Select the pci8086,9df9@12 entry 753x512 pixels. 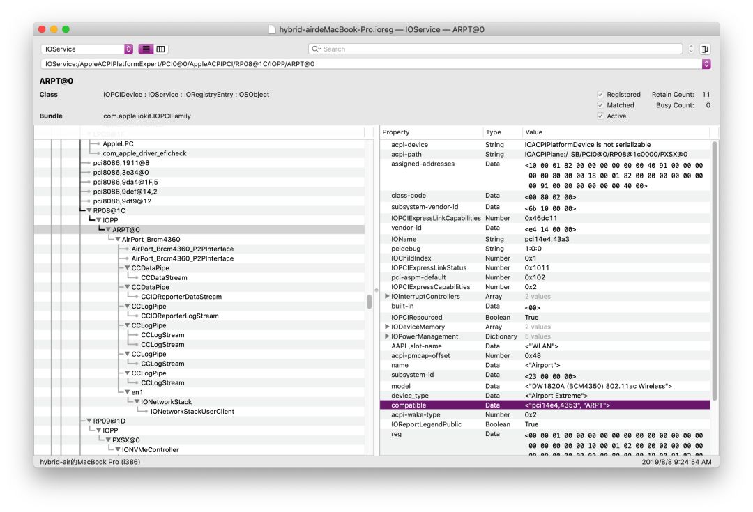click(x=122, y=201)
